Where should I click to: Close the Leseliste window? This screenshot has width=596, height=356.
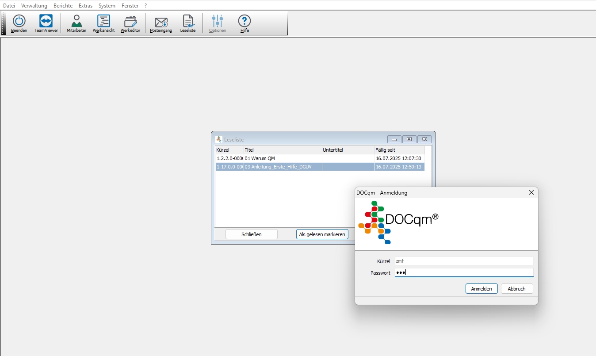[424, 139]
